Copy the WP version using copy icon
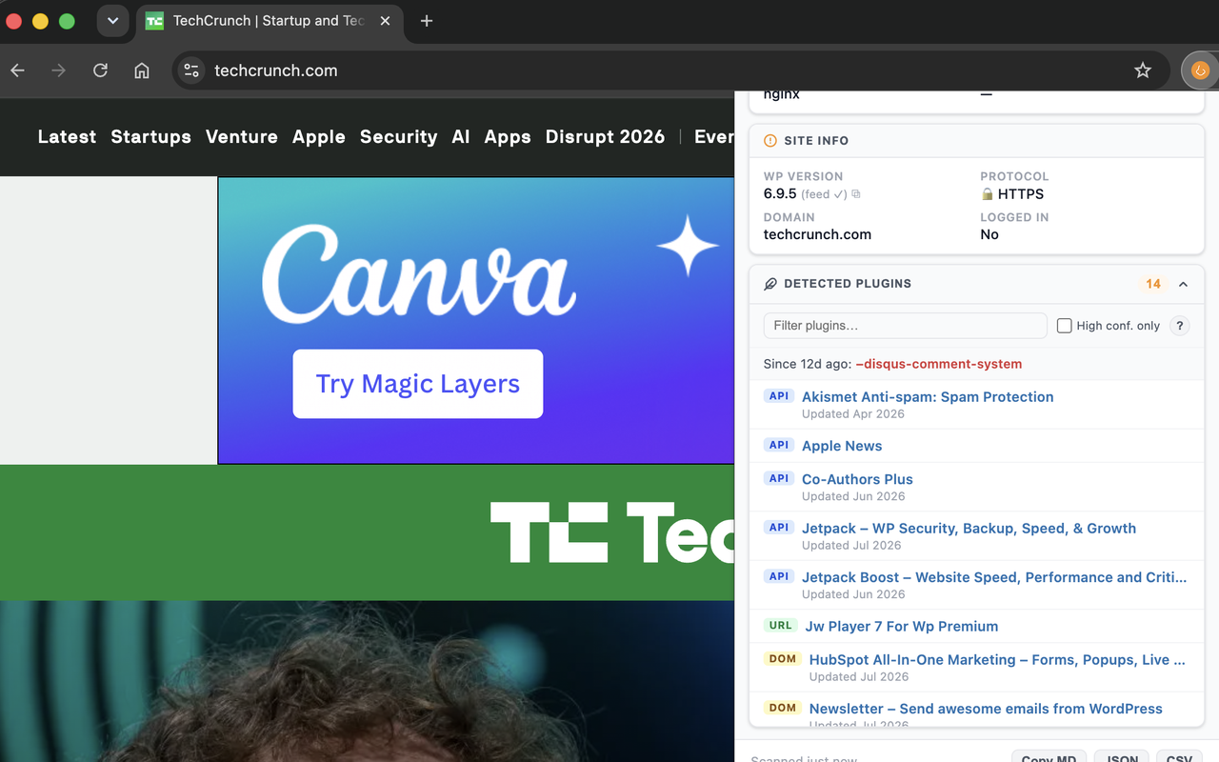 tap(856, 194)
